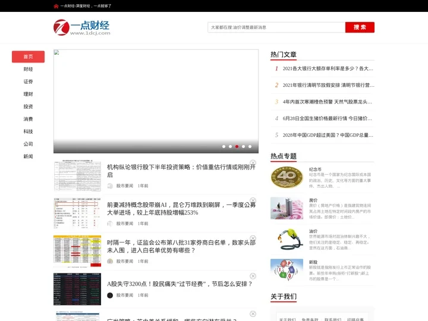Image resolution: width=428 pixels, height=321 pixels.
Task: Open the 纪念币 topic title
Action: pyautogui.click(x=315, y=169)
